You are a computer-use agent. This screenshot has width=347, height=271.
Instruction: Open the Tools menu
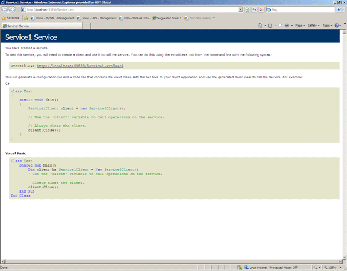(327, 26)
